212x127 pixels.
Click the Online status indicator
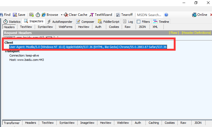click(200, 15)
